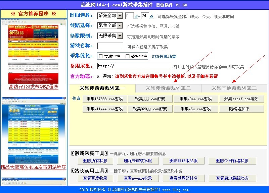Run the 采集920gg.com游戏 collection

click(x=150, y=109)
